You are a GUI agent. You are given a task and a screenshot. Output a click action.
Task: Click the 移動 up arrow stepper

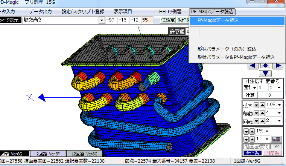click(x=262, y=113)
